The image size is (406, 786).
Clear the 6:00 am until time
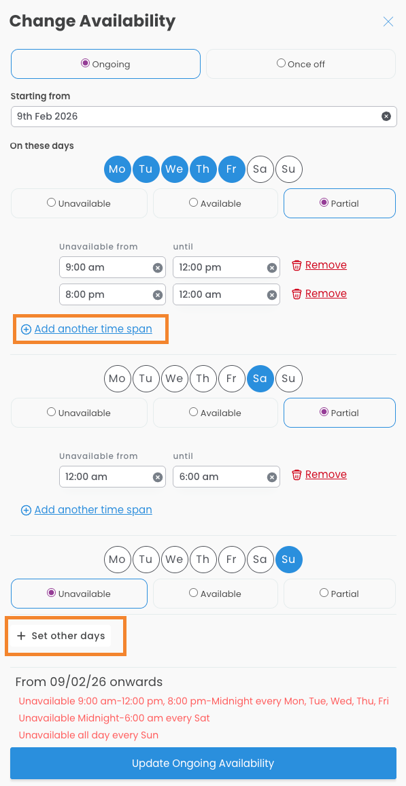tap(271, 477)
